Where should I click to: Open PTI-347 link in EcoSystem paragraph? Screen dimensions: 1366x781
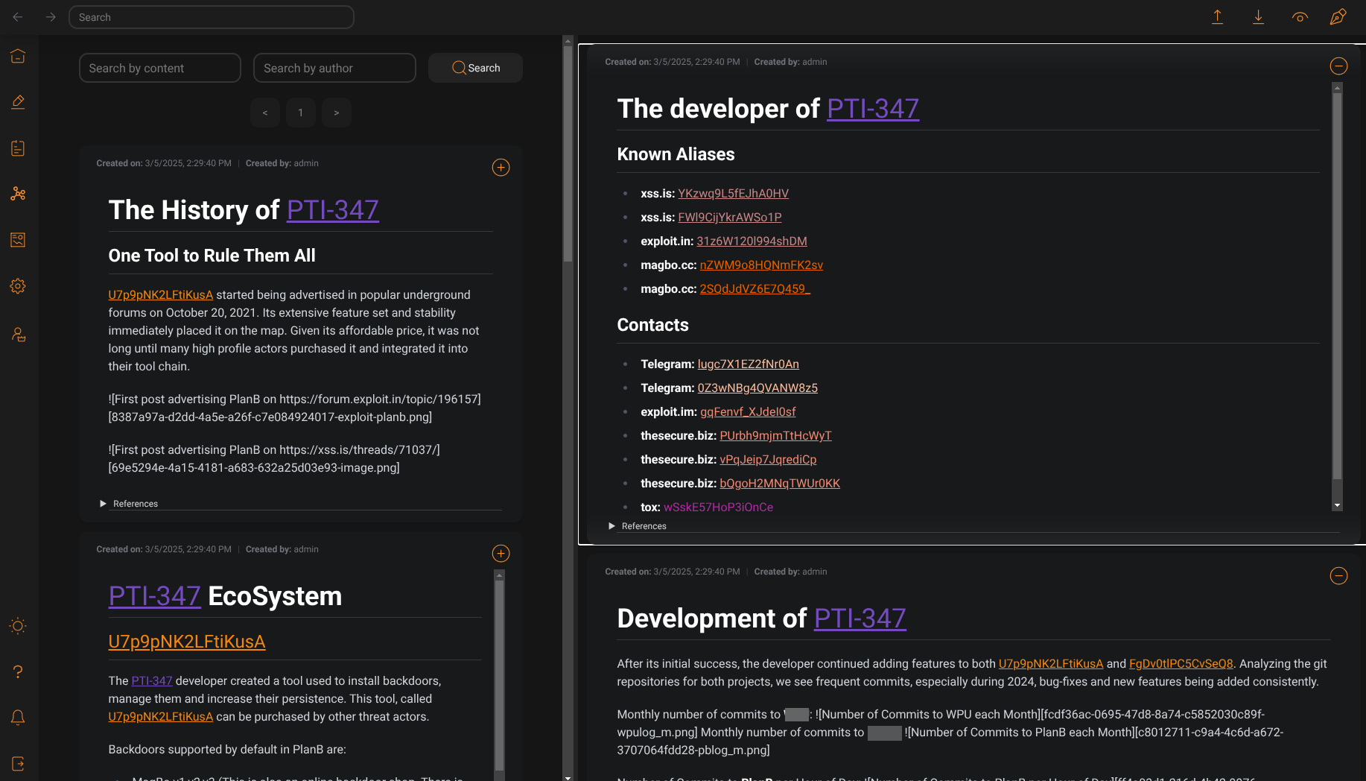point(152,681)
